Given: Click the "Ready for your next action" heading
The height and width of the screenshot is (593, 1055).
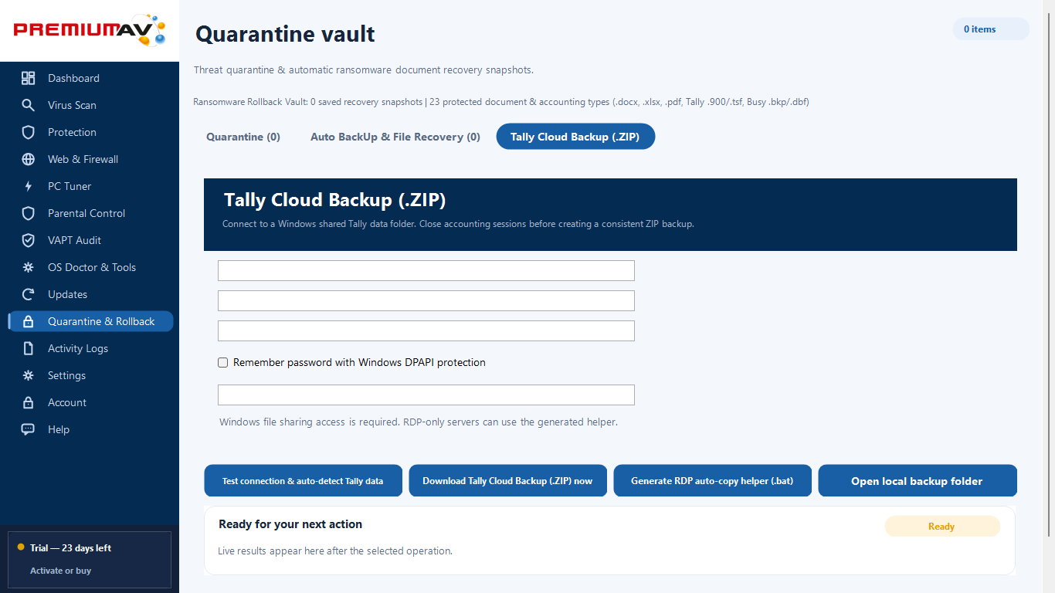Looking at the screenshot, I should 290,524.
